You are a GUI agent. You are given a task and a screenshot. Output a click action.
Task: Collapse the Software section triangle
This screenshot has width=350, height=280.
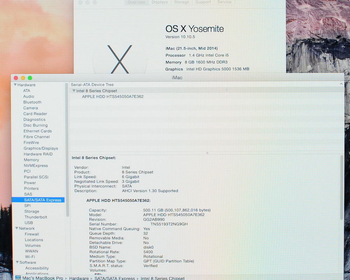pos(17,262)
